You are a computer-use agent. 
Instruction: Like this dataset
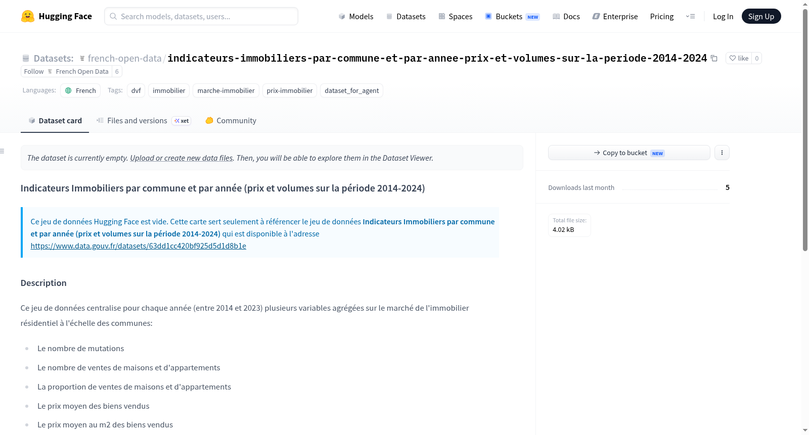click(x=739, y=58)
